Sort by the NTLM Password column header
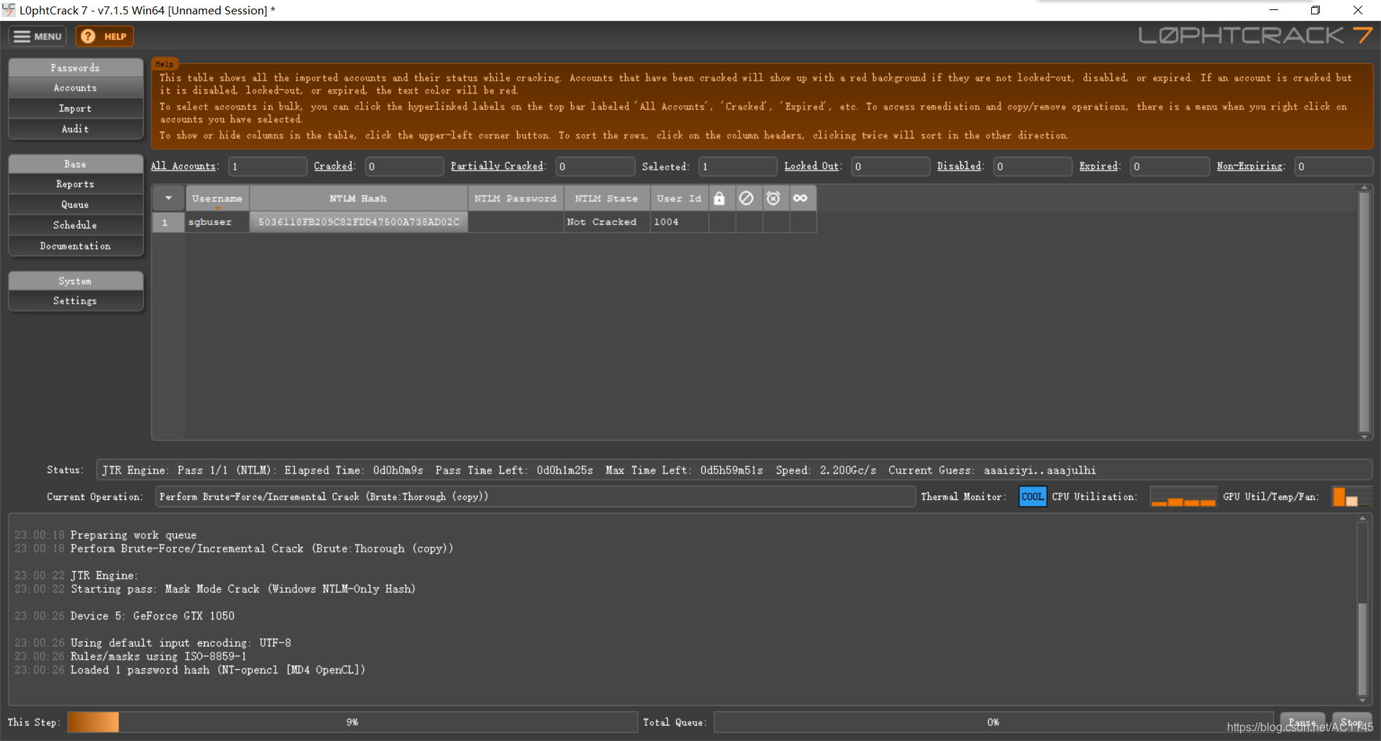Image resolution: width=1381 pixels, height=741 pixels. (516, 198)
